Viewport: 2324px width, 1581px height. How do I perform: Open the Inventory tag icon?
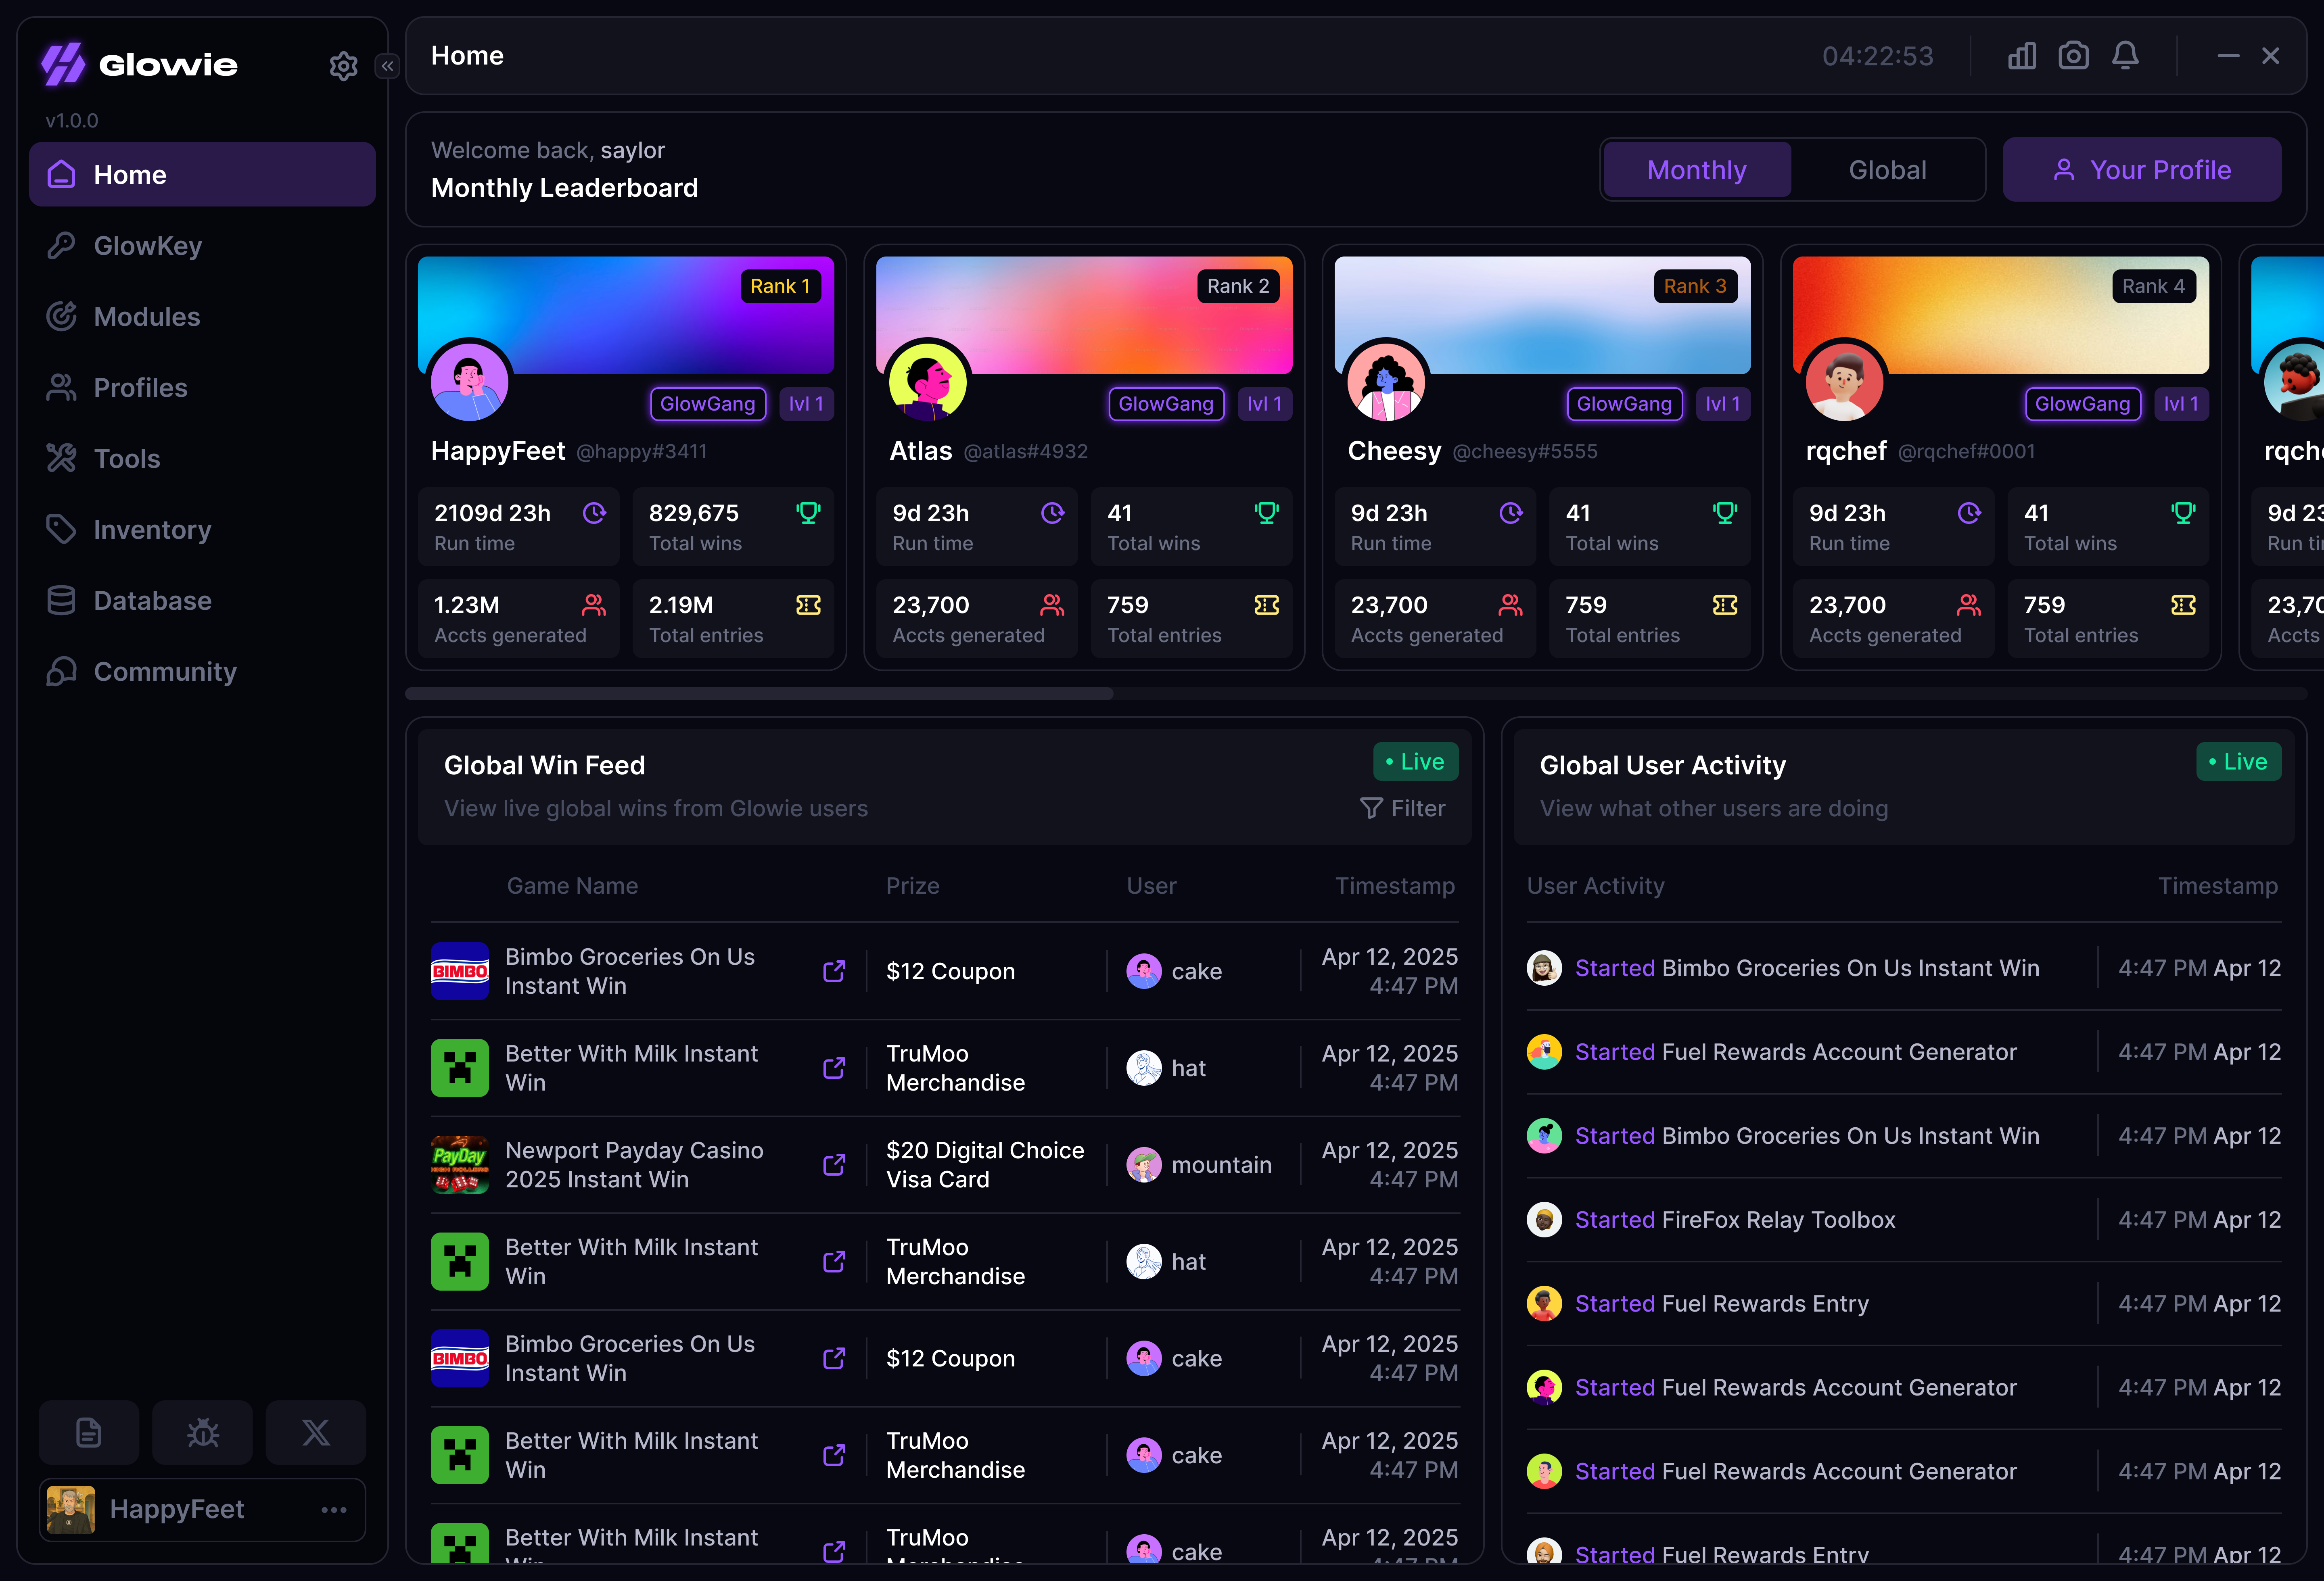click(61, 530)
